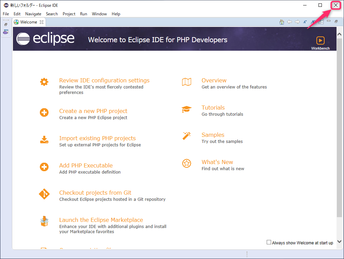Screen dimensions: 344x259
Task: Click the Home icon in Welcome toolbar
Action: [282, 22]
